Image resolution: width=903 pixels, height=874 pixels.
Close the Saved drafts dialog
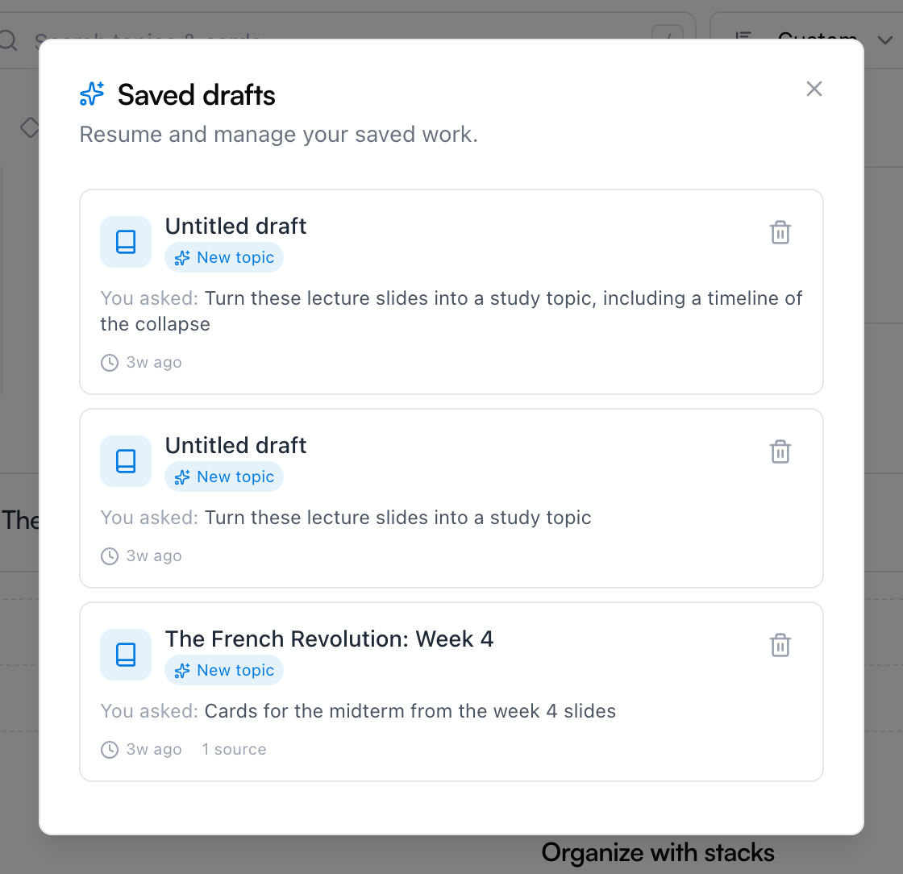[x=814, y=89]
